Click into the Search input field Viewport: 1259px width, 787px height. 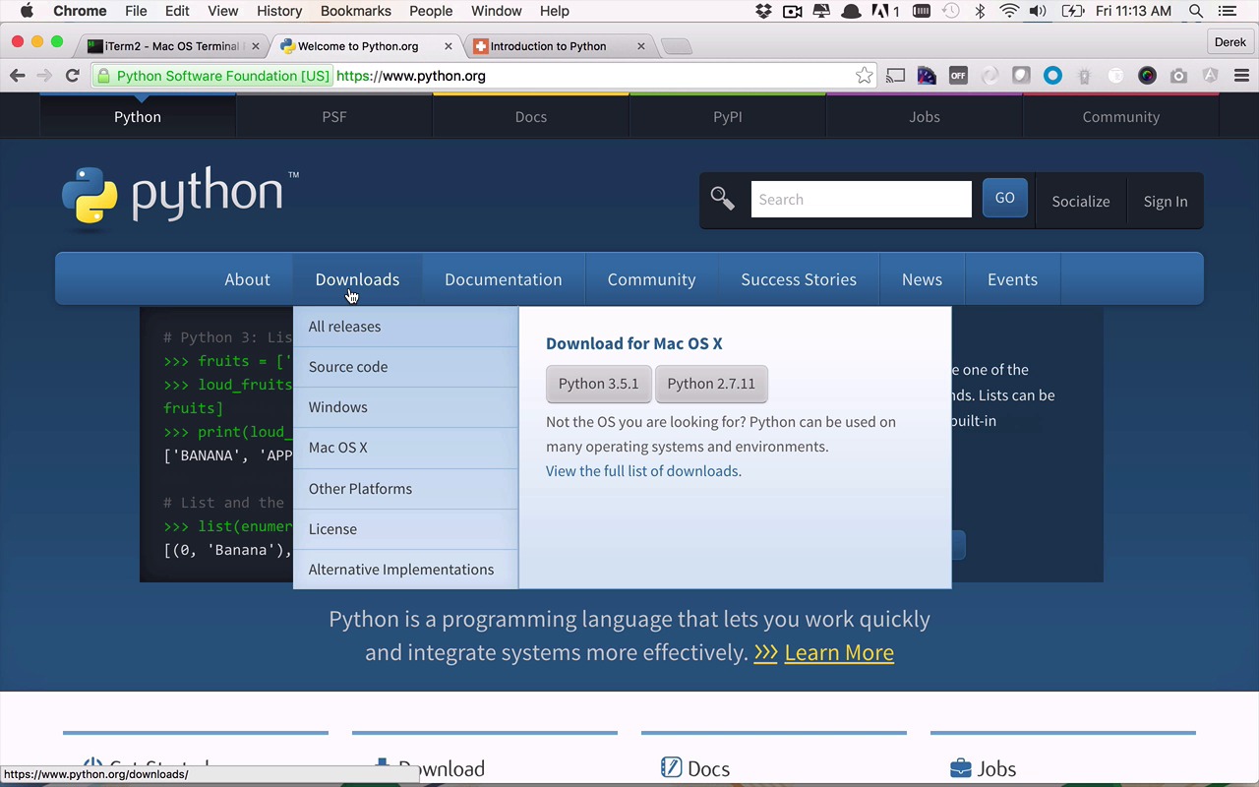point(861,200)
